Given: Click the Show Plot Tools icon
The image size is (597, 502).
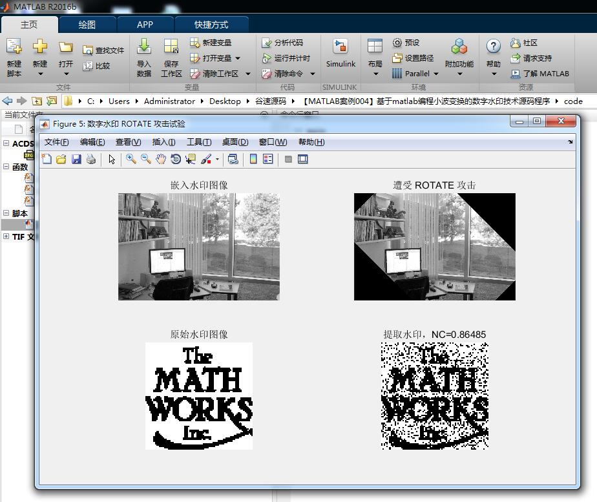Looking at the screenshot, I should point(302,159).
